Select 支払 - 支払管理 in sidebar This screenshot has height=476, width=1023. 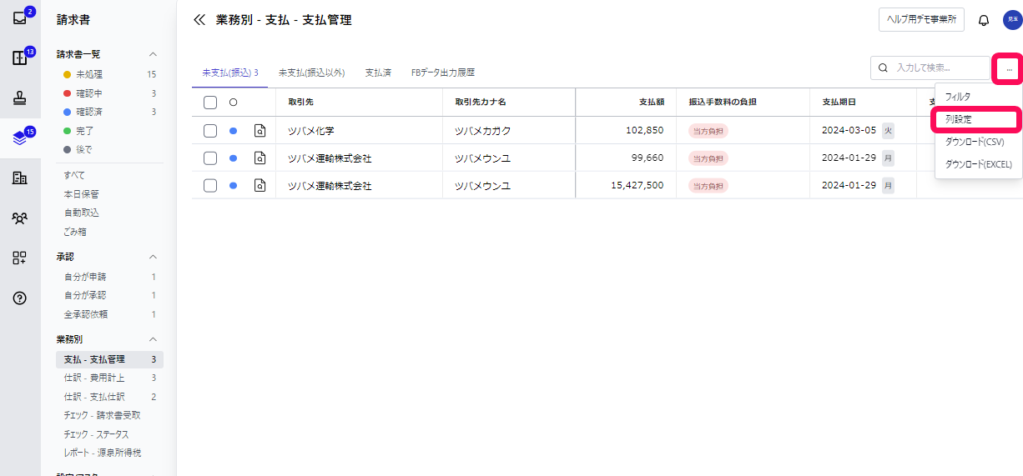click(x=109, y=359)
